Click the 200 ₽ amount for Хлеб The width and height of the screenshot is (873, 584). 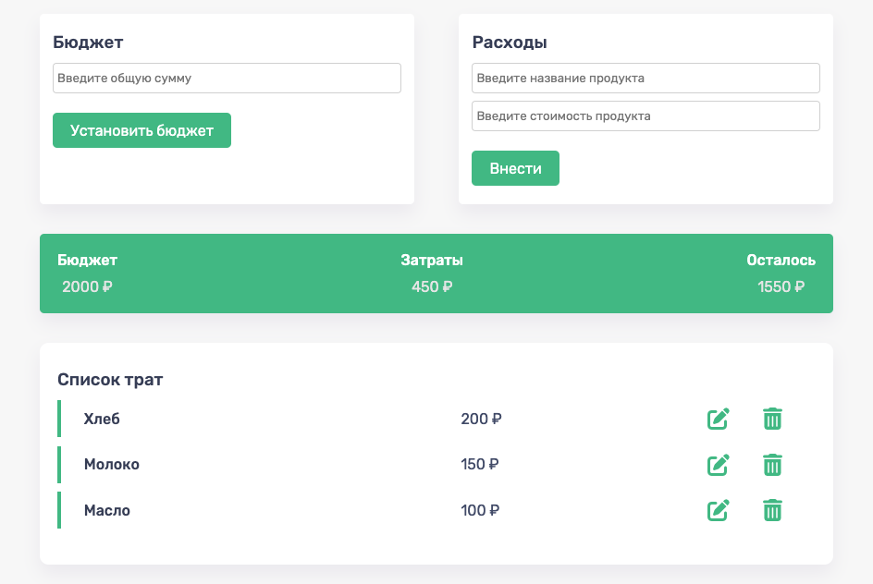(x=481, y=419)
